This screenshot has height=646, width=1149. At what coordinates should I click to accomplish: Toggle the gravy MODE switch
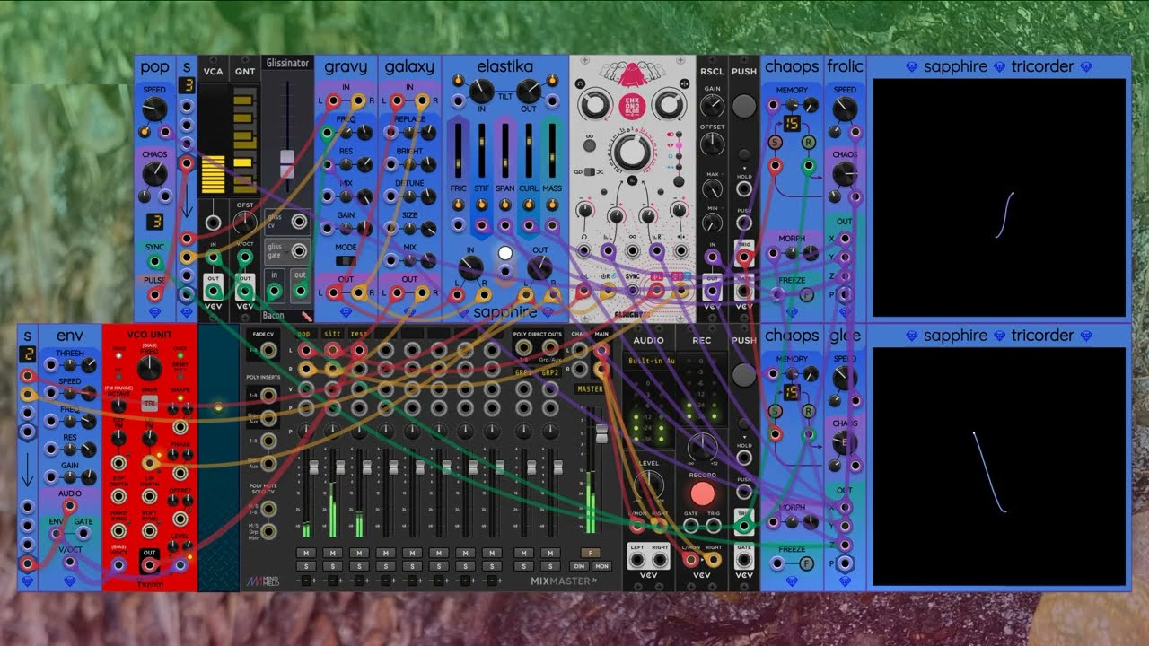tap(346, 260)
